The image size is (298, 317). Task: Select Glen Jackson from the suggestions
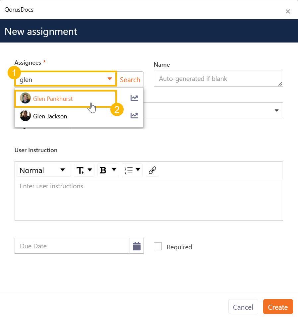click(50, 116)
